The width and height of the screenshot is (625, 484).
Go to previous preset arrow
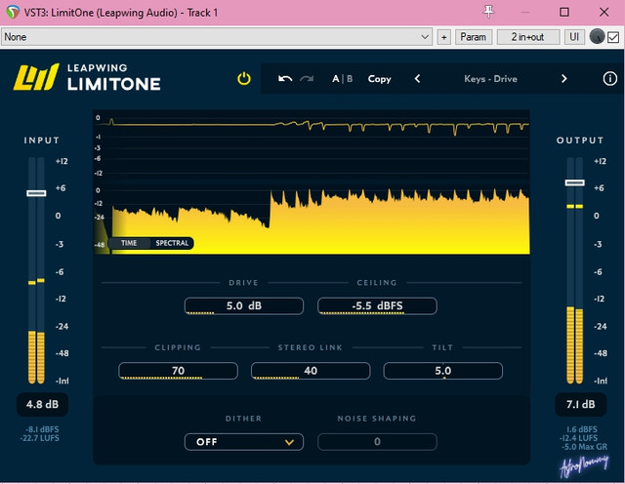[417, 78]
